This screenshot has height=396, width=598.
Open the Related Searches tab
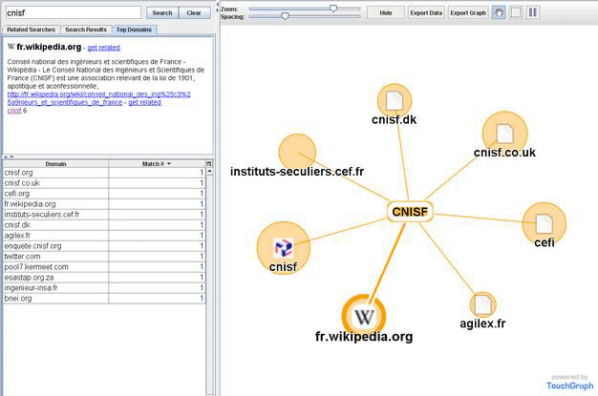coord(31,30)
